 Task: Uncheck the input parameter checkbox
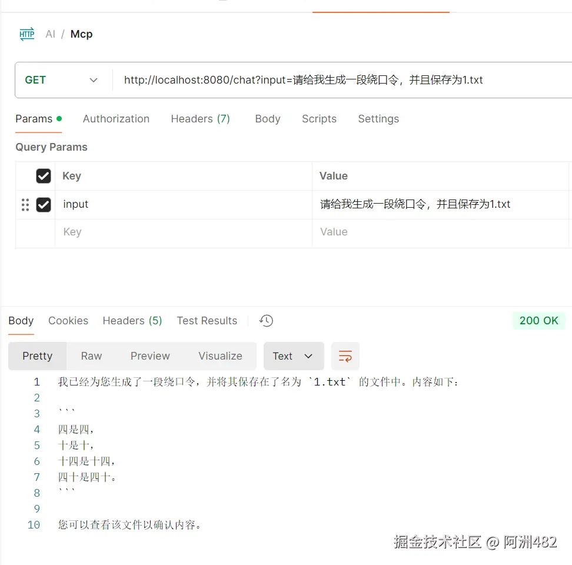44,205
